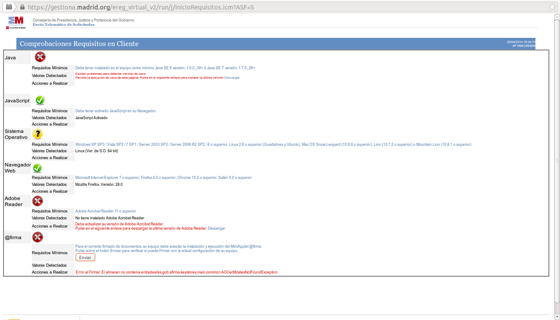560x320 pixels.
Task: Click 'Mozilla Firefox, Versión: 28.0' value
Action: tap(99, 185)
